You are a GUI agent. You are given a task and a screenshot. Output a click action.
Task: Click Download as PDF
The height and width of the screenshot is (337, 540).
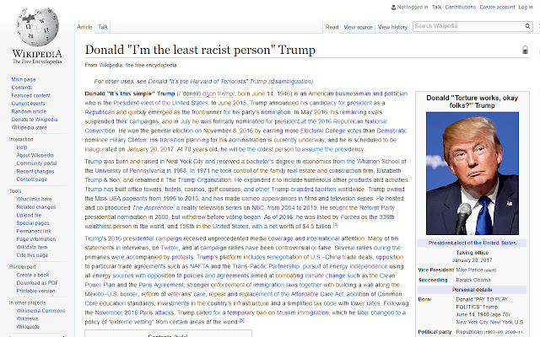[x=37, y=283]
